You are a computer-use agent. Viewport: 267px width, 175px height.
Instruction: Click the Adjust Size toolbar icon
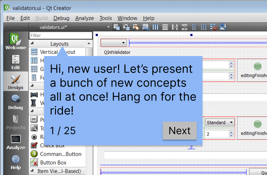[223, 27]
